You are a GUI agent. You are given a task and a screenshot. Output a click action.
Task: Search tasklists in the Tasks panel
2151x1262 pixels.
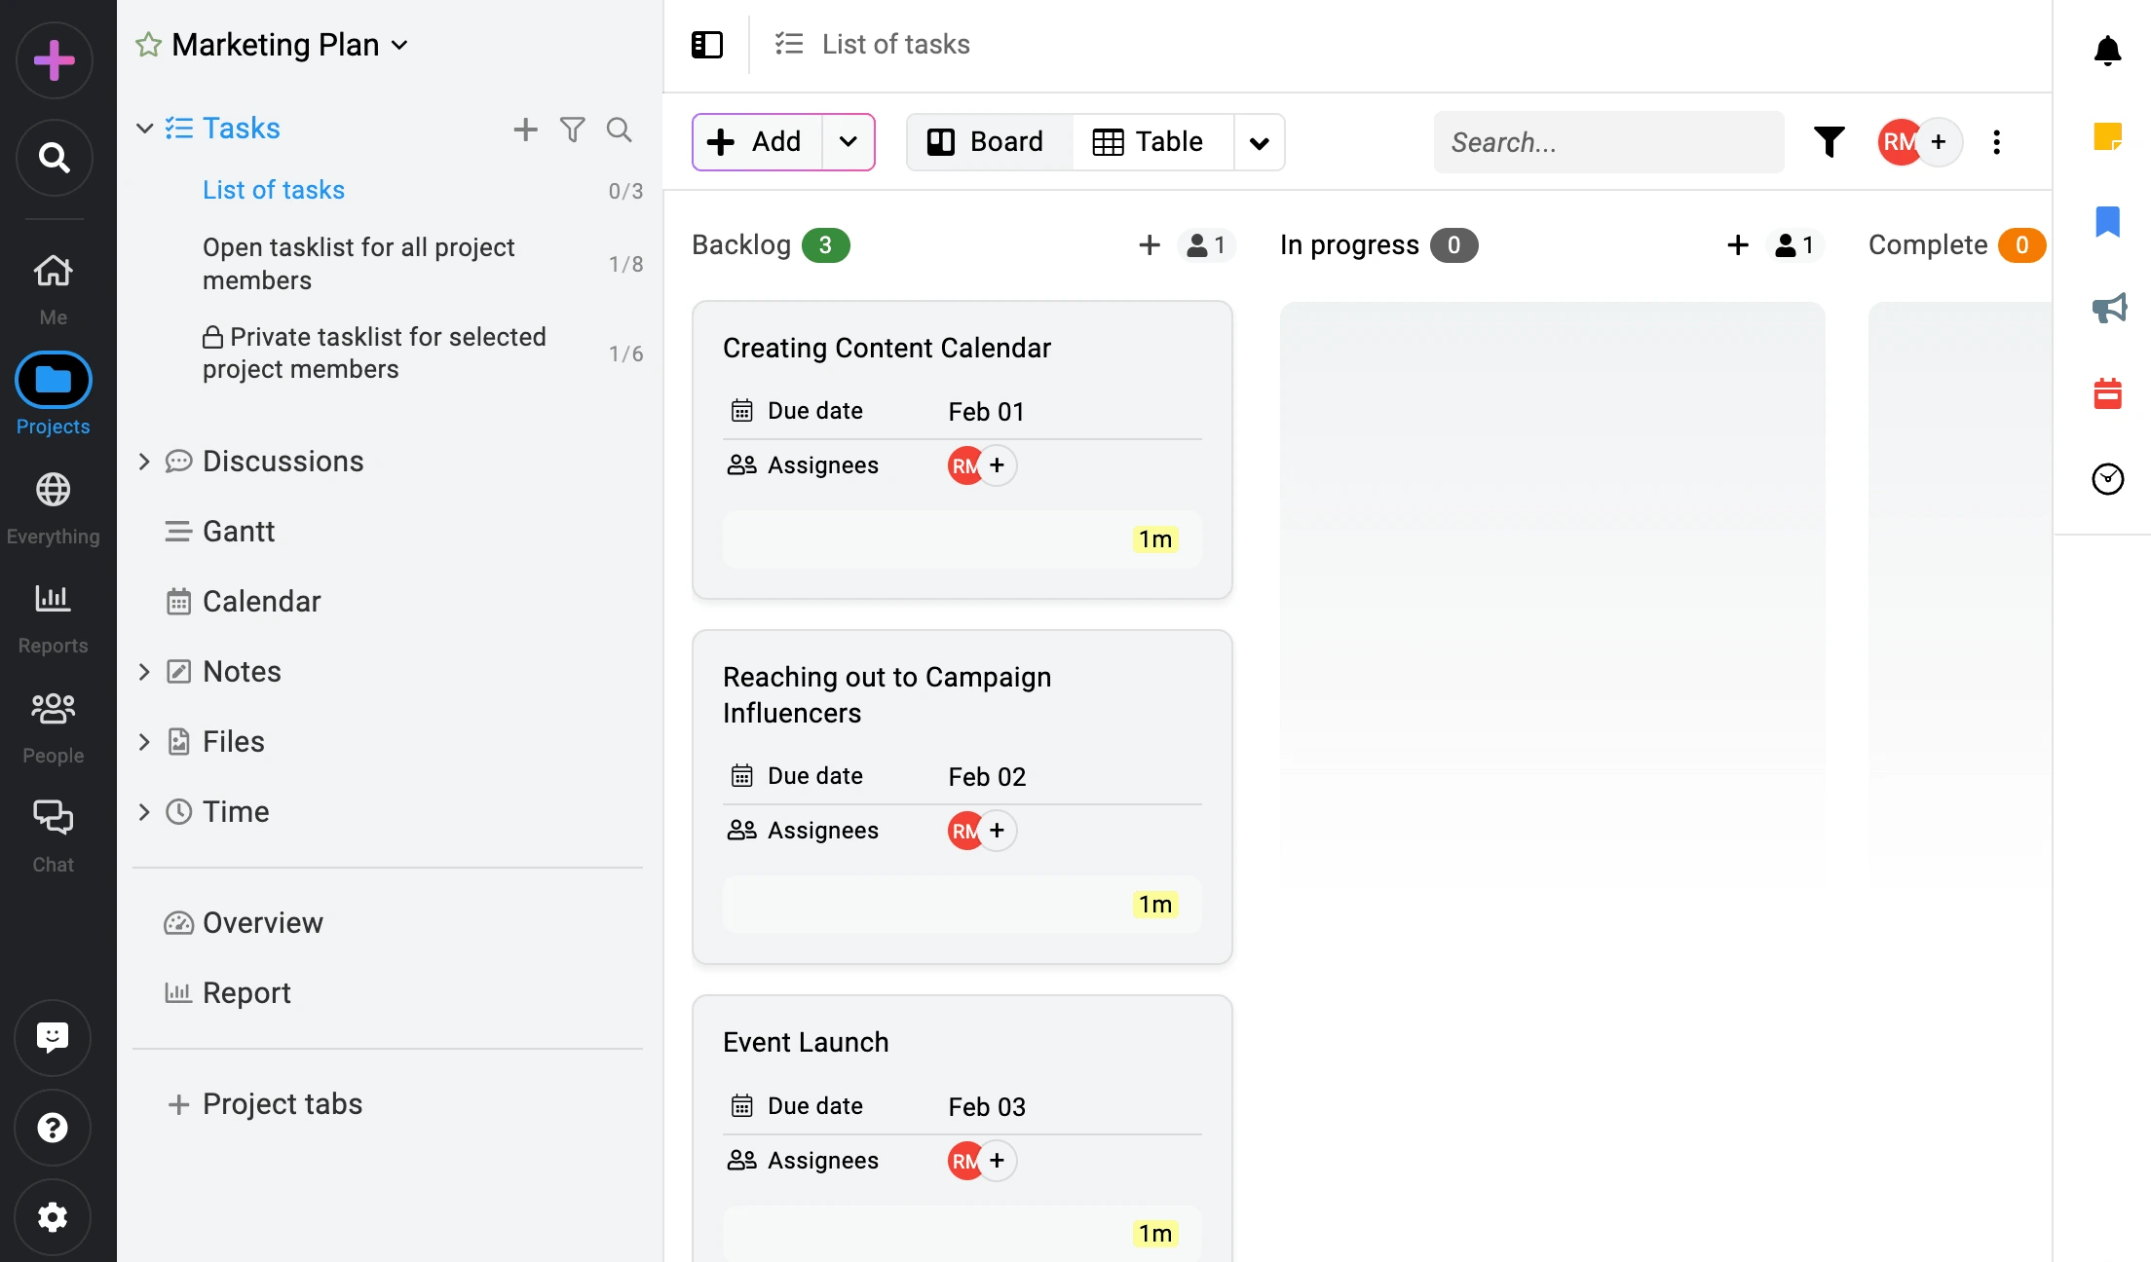(x=620, y=130)
